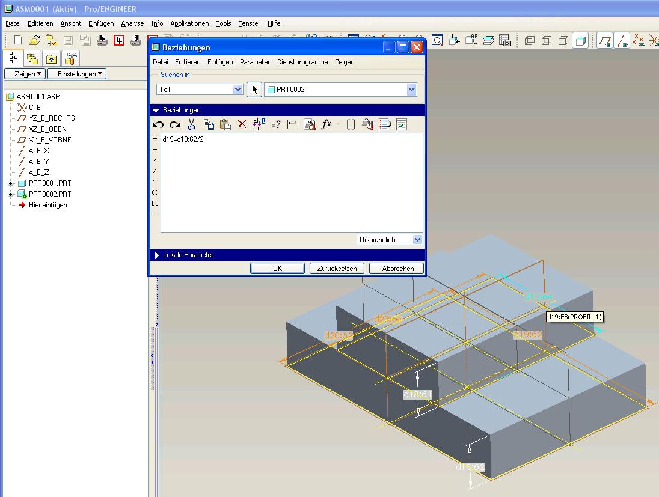
Task: Paste into relations using clipboard icon
Action: (x=225, y=124)
